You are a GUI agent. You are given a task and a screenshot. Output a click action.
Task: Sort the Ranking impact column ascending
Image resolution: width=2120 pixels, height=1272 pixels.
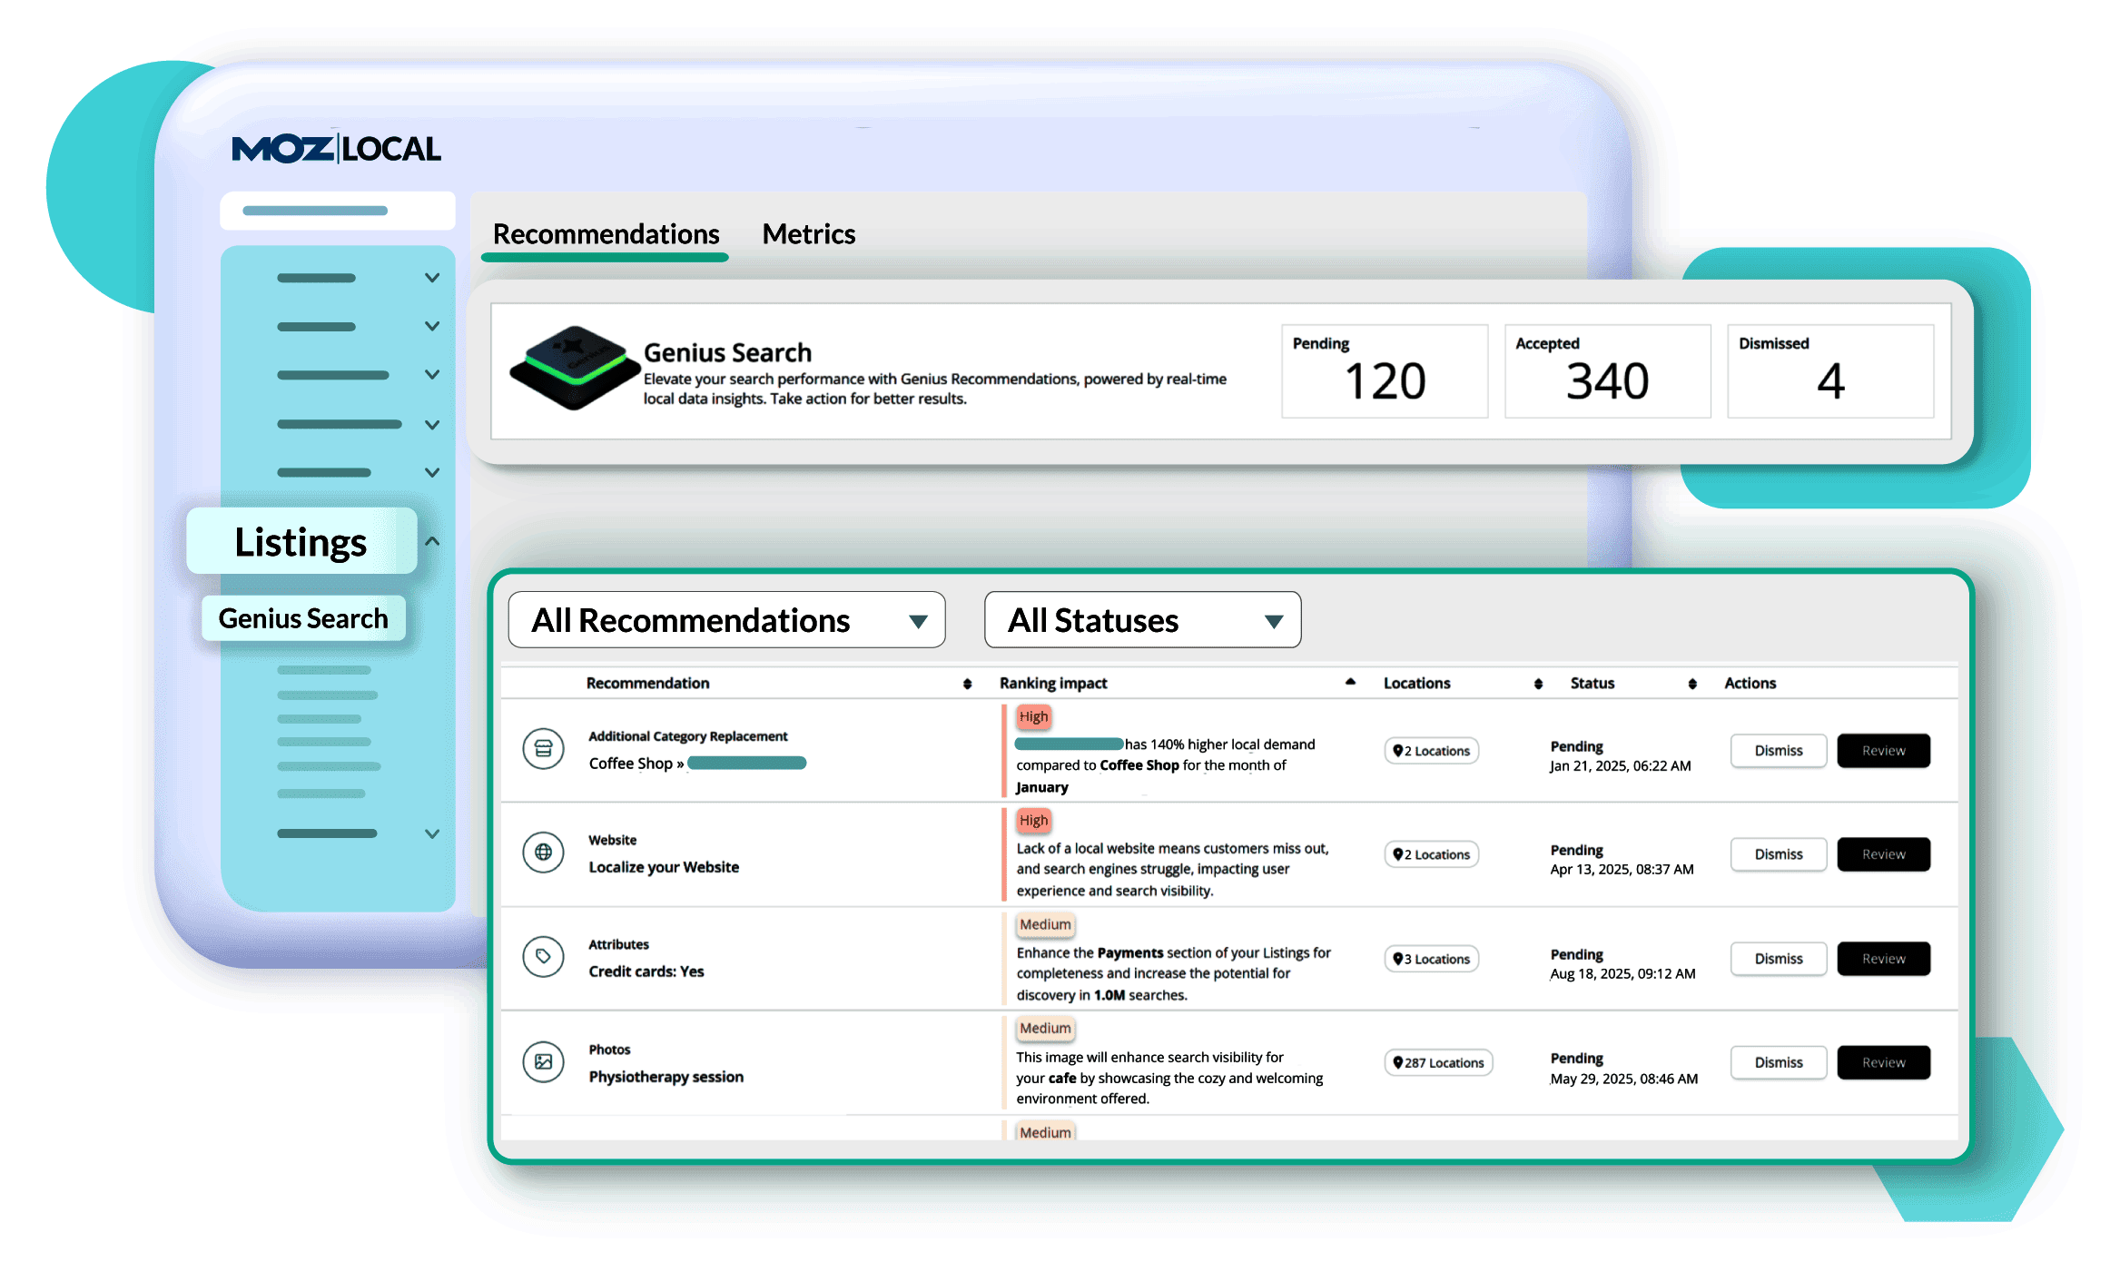pyautogui.click(x=1350, y=682)
